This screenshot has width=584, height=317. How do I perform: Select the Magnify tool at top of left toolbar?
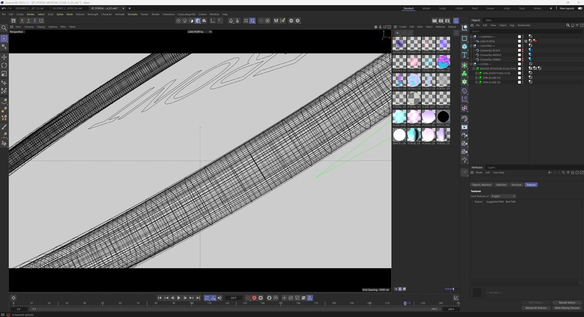click(x=4, y=28)
